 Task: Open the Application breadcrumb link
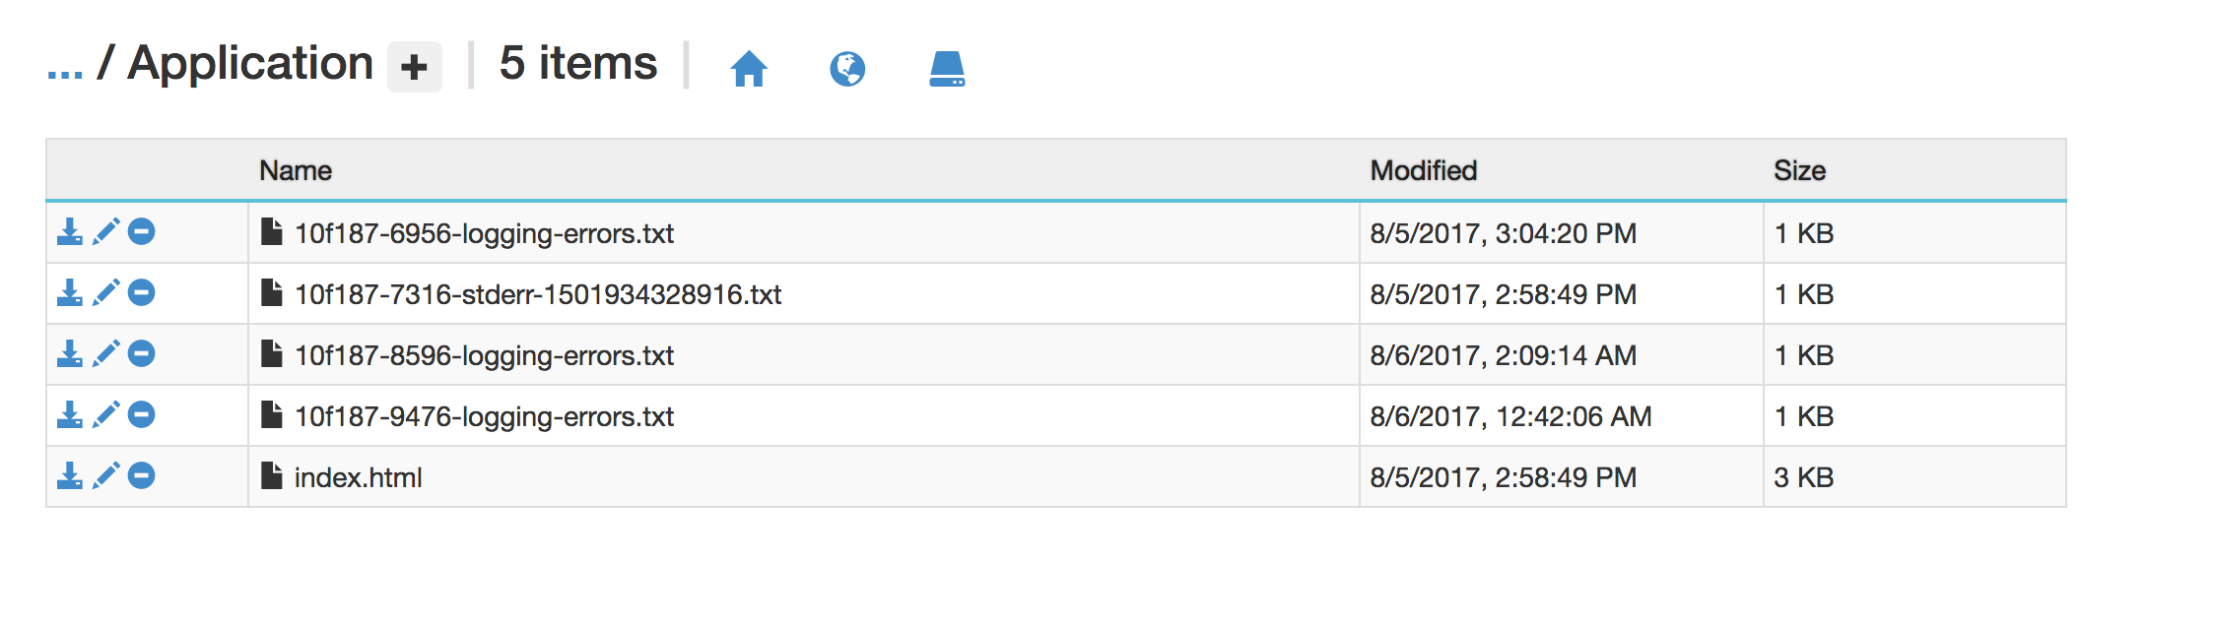[249, 63]
